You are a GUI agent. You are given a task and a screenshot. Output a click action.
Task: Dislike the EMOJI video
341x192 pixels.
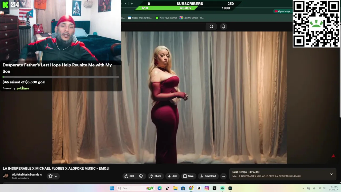[x=141, y=176]
